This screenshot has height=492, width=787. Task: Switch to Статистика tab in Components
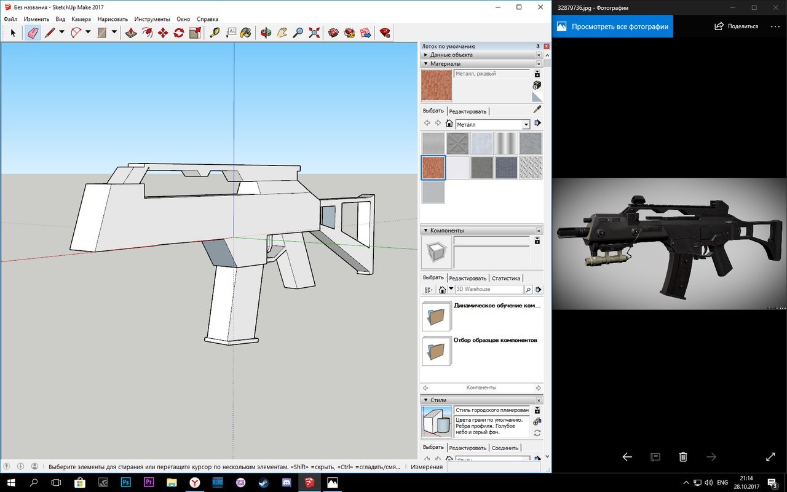[506, 278]
